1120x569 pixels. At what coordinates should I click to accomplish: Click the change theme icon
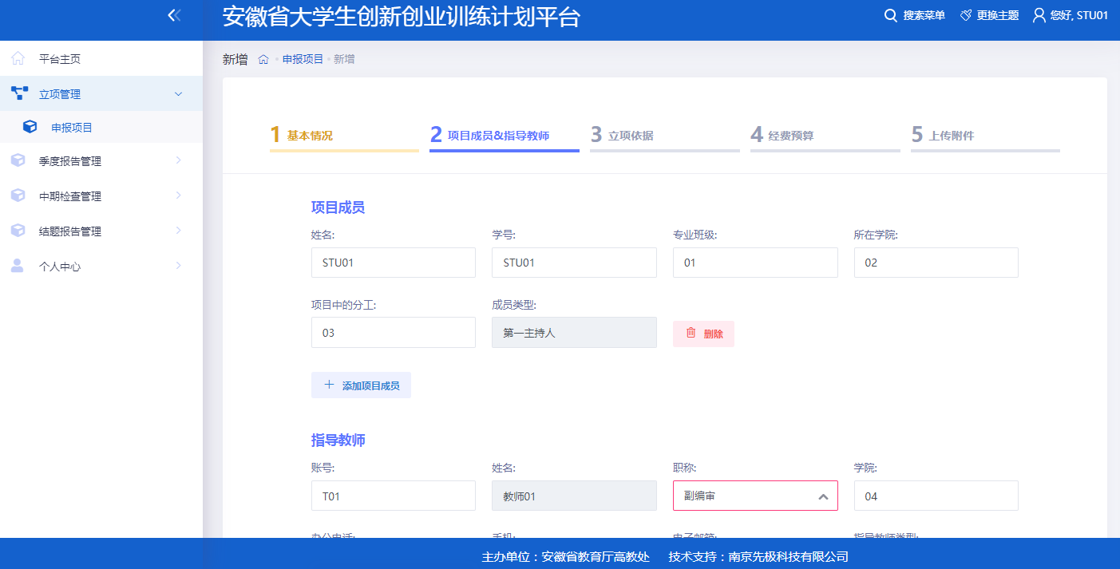[x=966, y=15]
